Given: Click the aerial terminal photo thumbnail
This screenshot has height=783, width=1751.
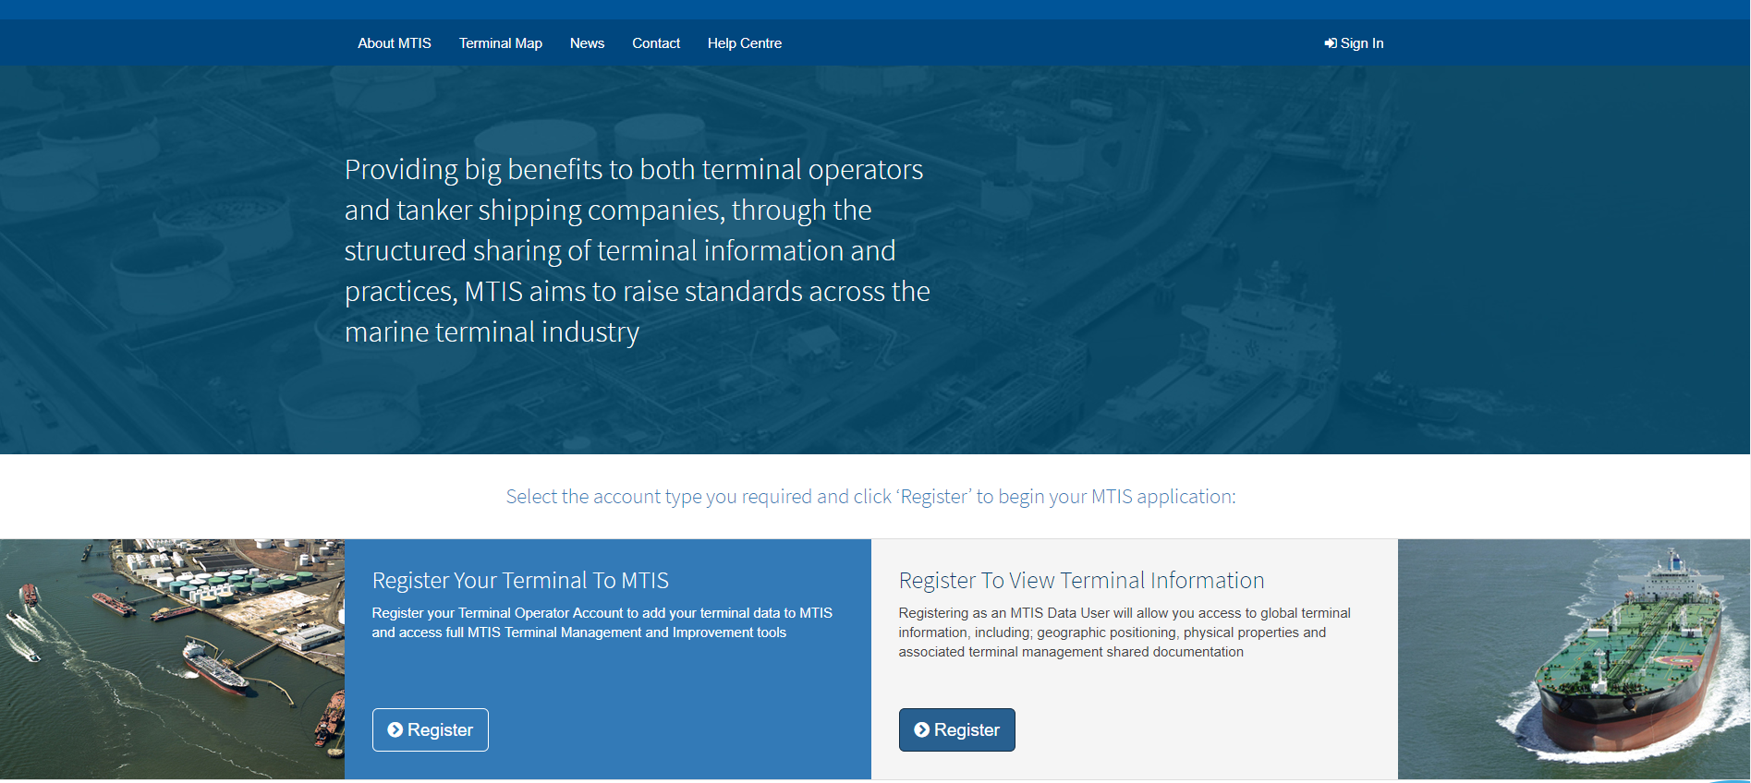Looking at the screenshot, I should point(172,659).
